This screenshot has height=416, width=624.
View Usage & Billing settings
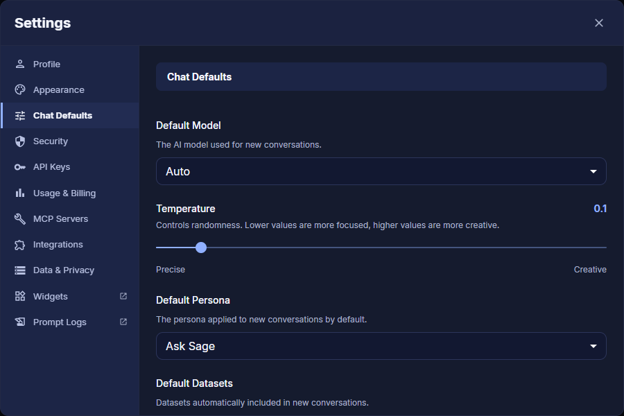pyautogui.click(x=70, y=193)
